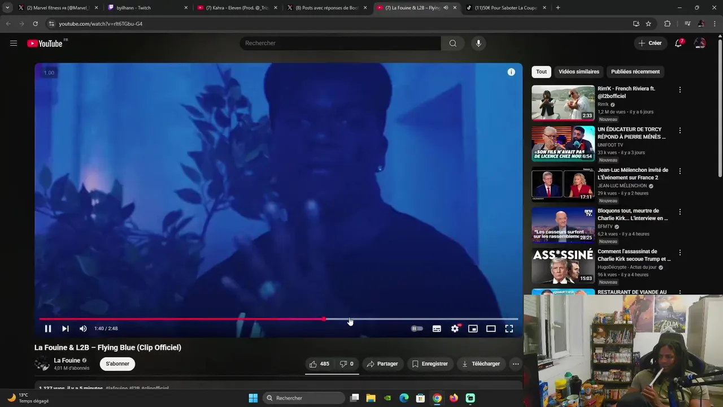This screenshot has height=407, width=723.
Task: Open options for Jean-Luc Mélenchon video
Action: coord(680,171)
